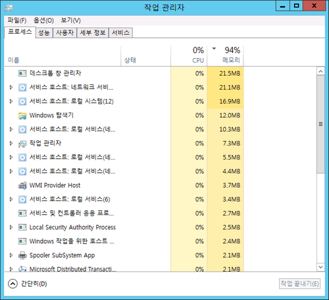Sort by the 메모리 column header

pos(225,56)
